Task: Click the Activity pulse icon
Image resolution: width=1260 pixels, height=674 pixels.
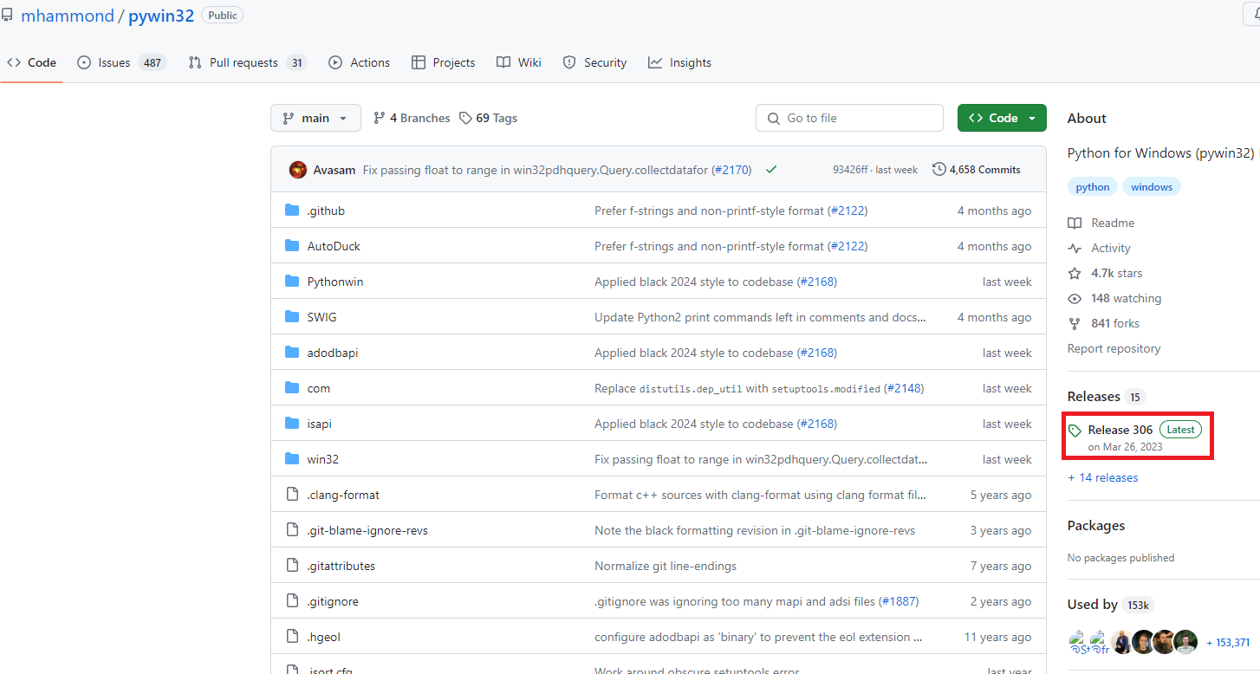Action: coord(1075,248)
